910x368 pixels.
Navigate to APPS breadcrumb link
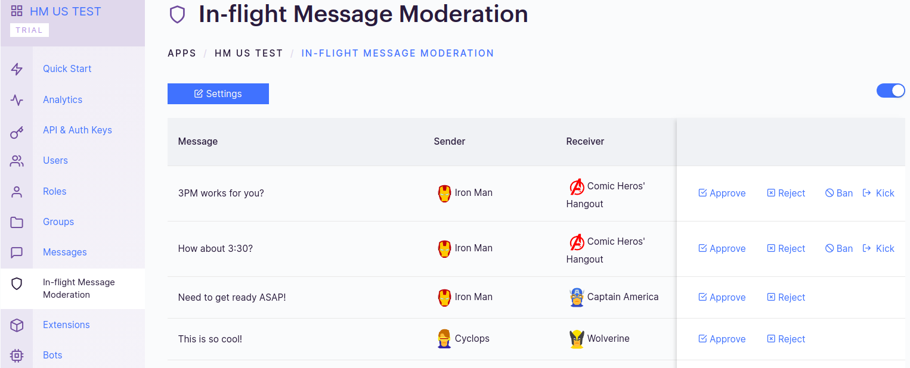click(x=182, y=53)
